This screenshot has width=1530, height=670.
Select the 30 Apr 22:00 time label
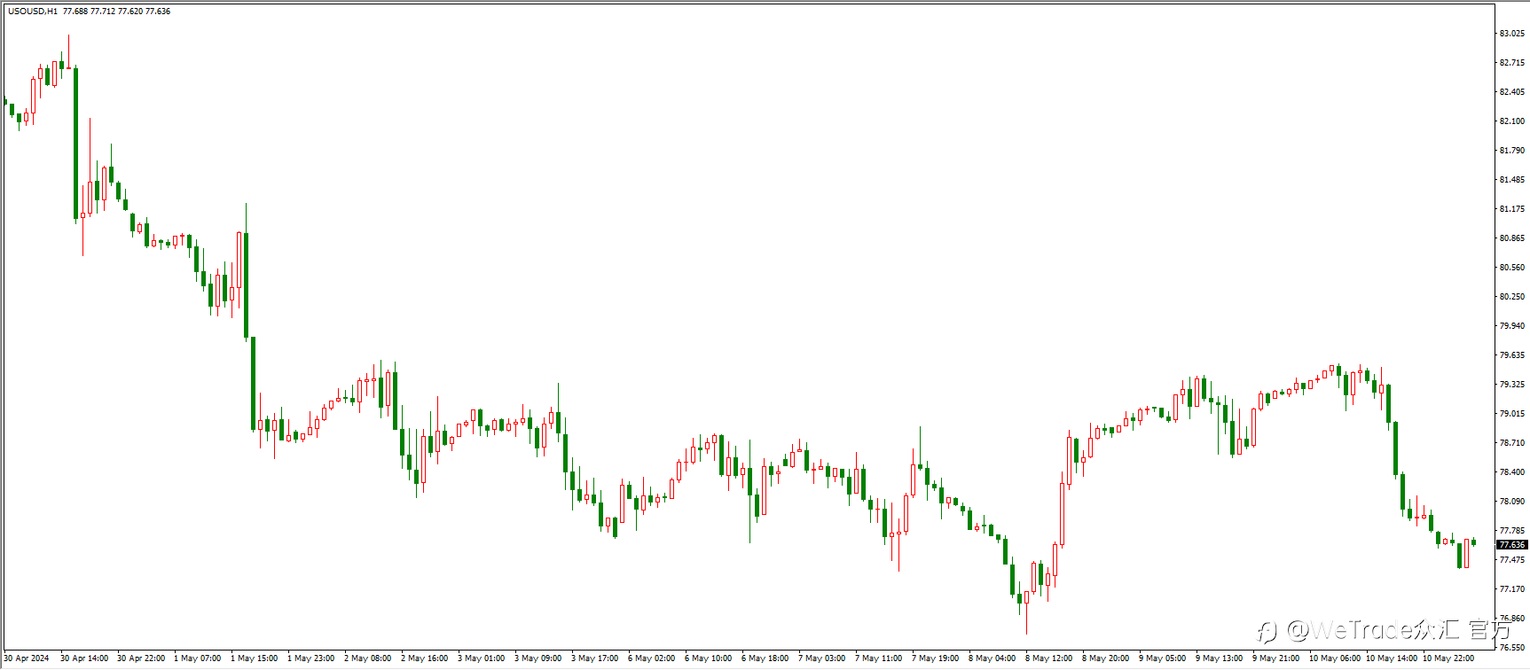coord(141,658)
